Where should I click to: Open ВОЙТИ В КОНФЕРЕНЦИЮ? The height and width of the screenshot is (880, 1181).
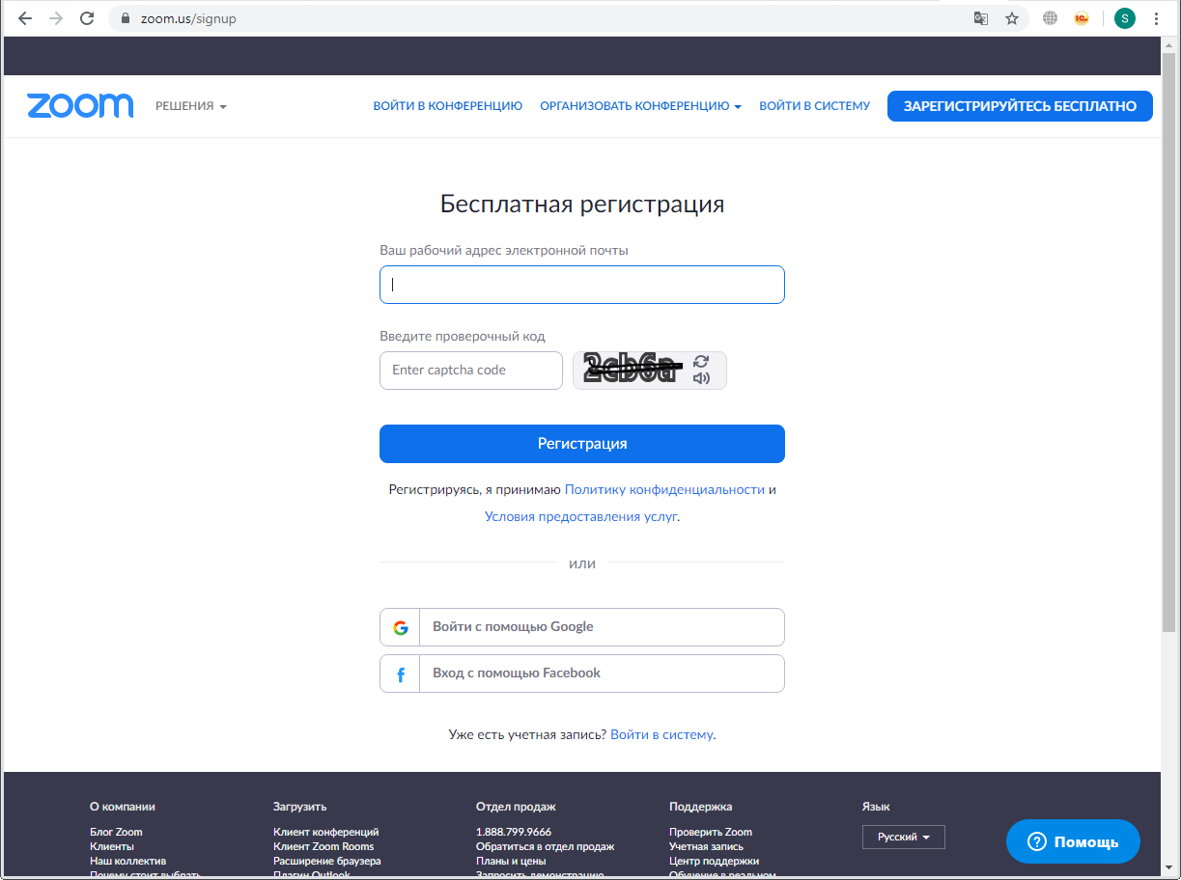[448, 106]
